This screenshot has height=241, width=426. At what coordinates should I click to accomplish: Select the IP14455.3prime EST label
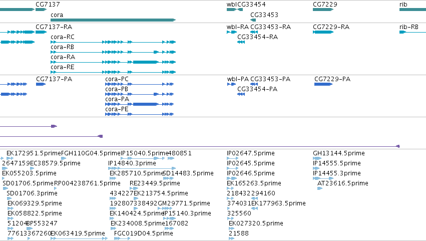pos(337,173)
